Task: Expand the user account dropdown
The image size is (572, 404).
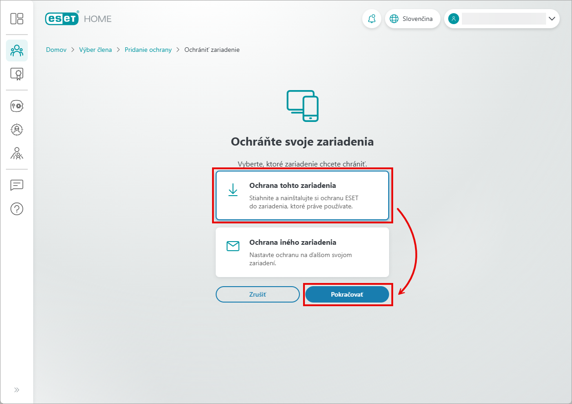Action: click(501, 19)
